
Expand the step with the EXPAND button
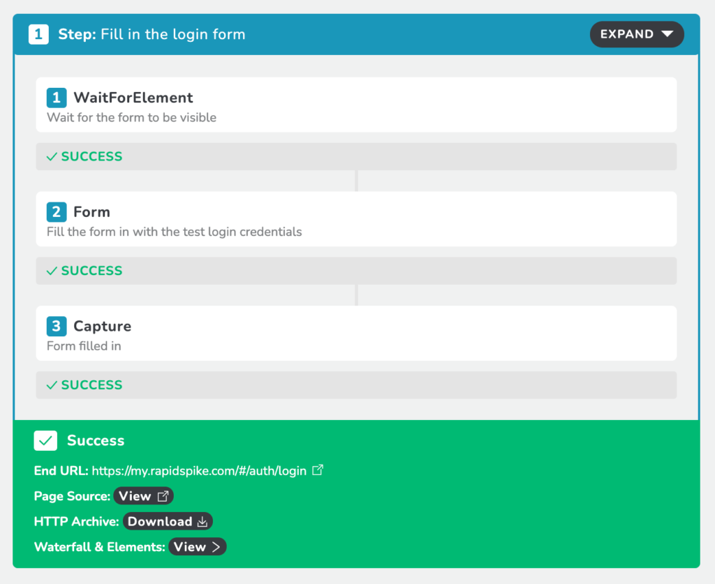(637, 34)
